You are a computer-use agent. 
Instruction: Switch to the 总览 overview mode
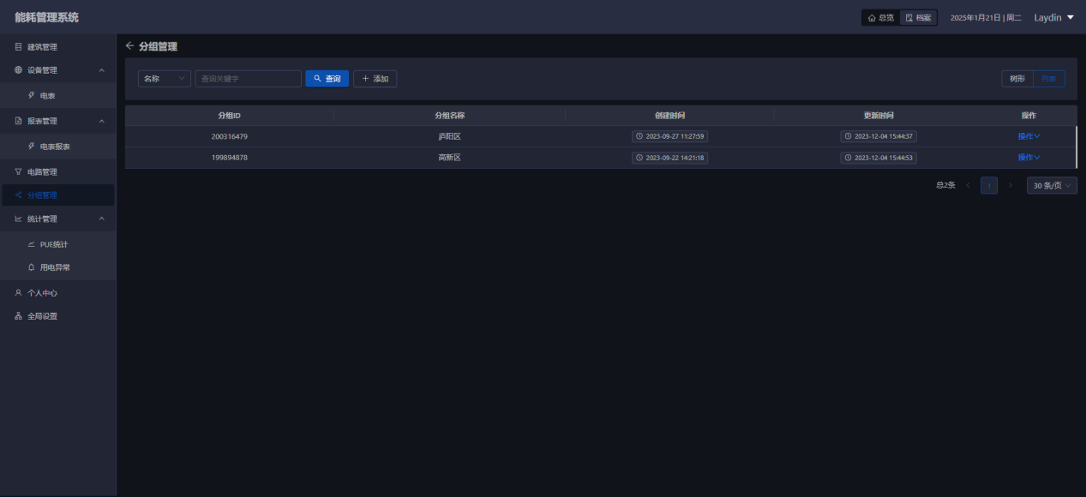pyautogui.click(x=881, y=18)
